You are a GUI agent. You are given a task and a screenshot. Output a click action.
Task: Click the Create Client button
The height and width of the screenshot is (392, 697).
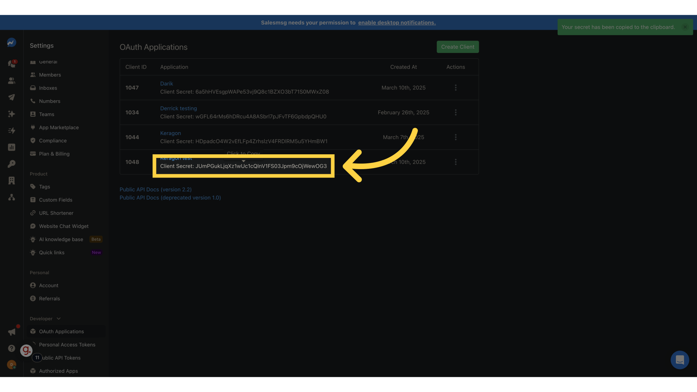(457, 47)
